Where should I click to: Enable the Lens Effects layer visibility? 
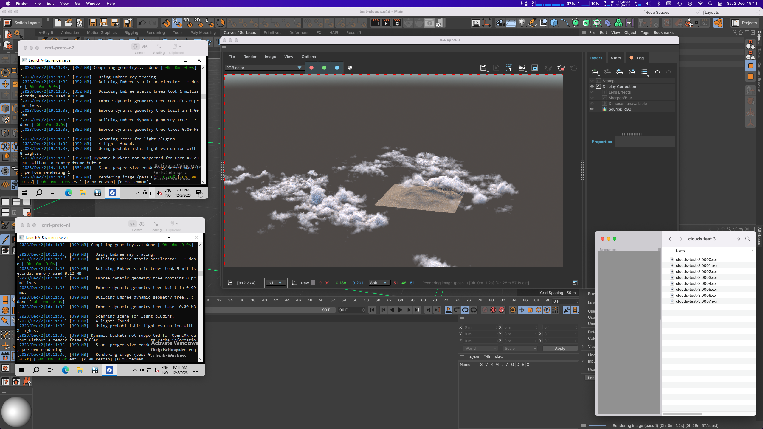pyautogui.click(x=592, y=92)
